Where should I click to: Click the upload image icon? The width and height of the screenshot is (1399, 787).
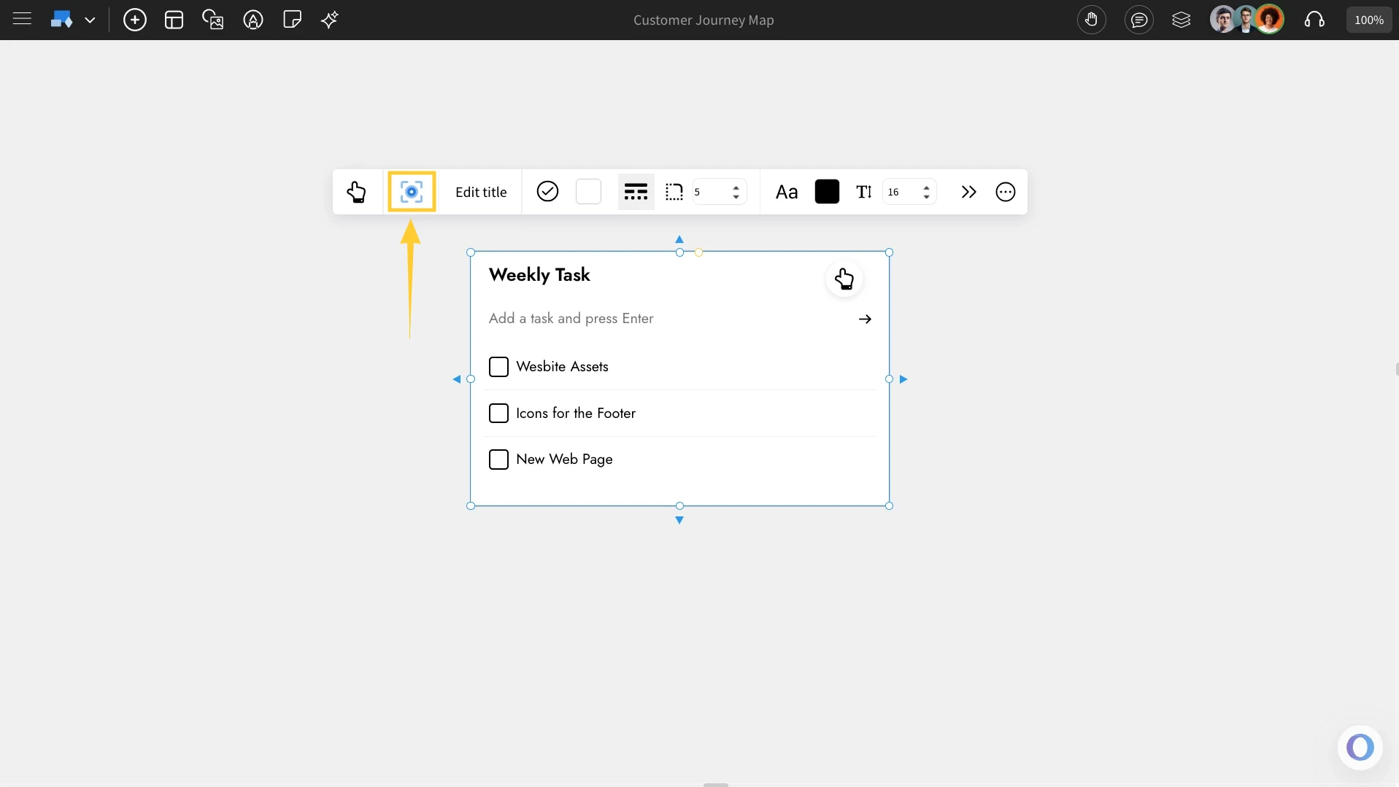pyautogui.click(x=213, y=20)
